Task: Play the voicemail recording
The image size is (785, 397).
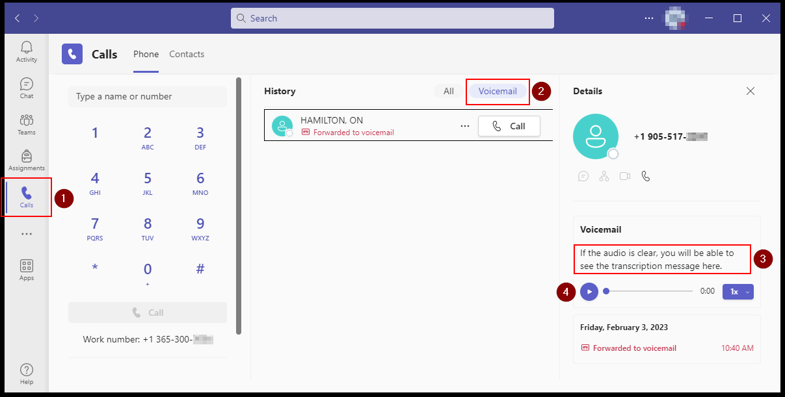Action: click(x=589, y=292)
